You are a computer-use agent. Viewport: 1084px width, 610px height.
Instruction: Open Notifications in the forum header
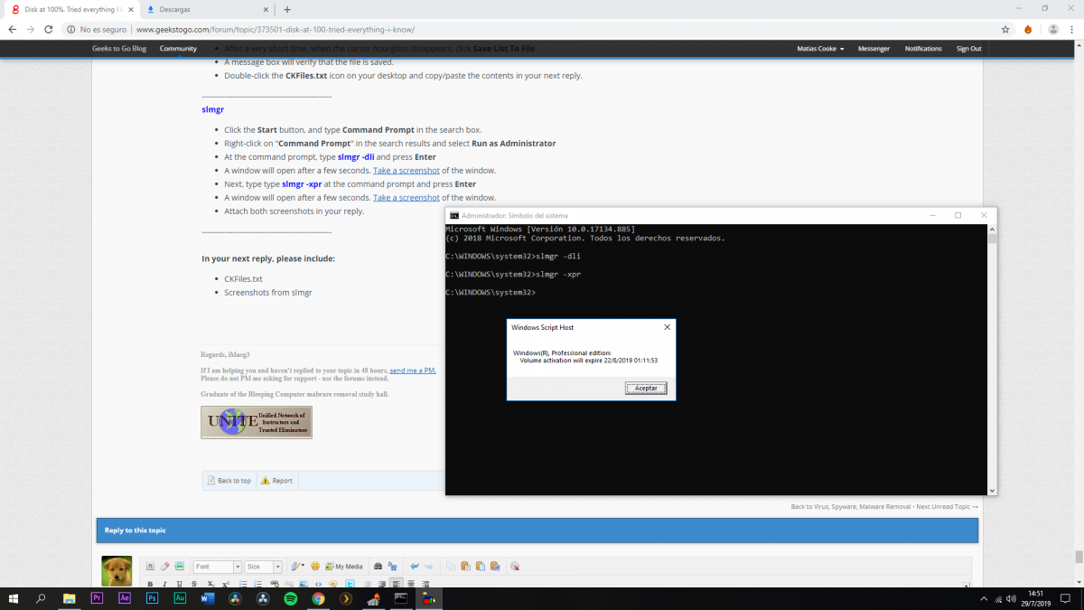coord(923,49)
